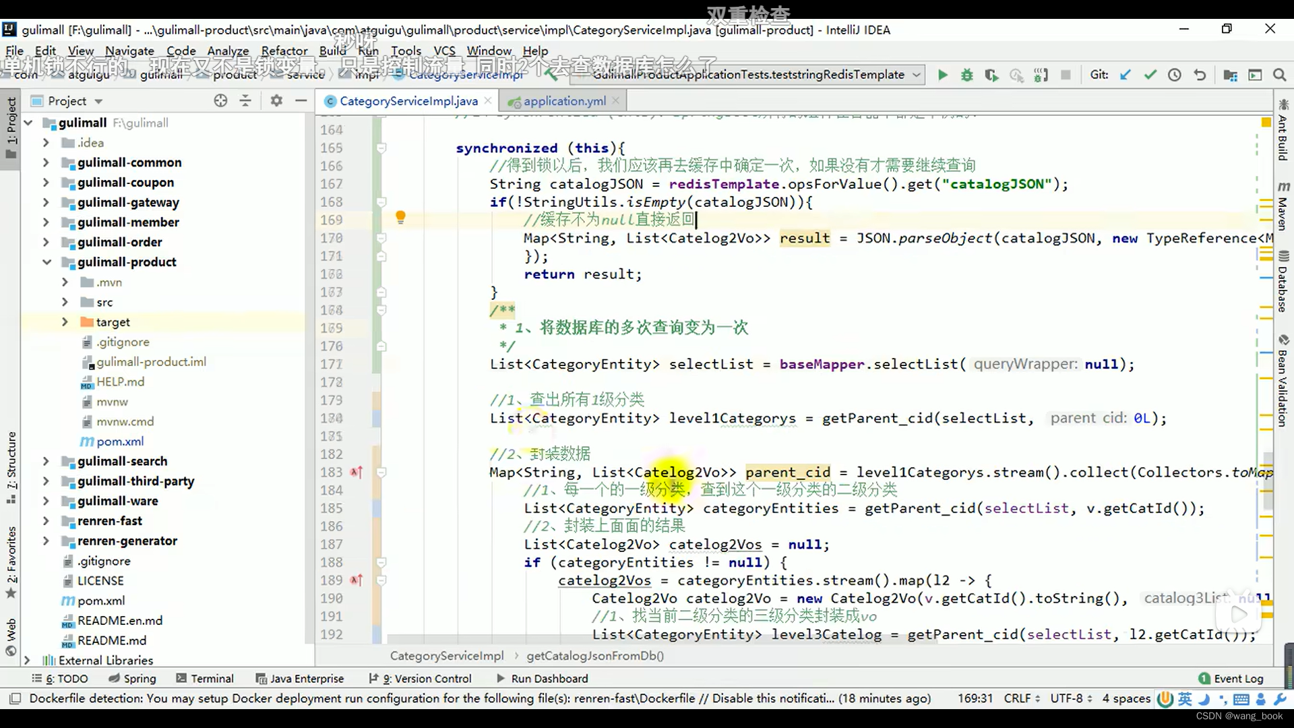Open Project Structure icon
The image size is (1294, 728).
coord(1230,75)
